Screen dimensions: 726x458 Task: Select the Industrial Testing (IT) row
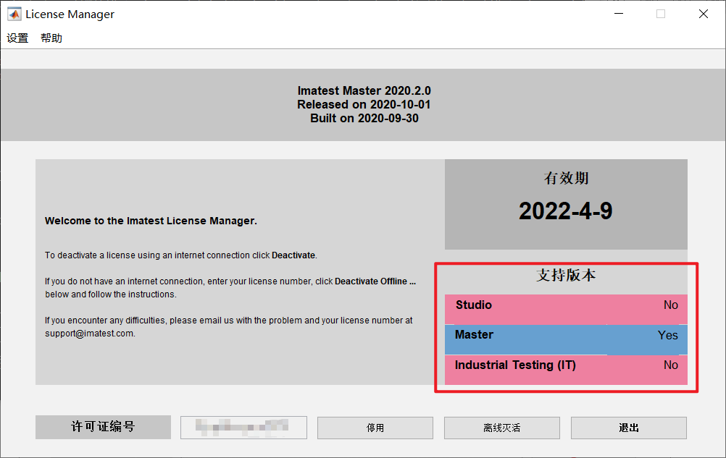(567, 370)
